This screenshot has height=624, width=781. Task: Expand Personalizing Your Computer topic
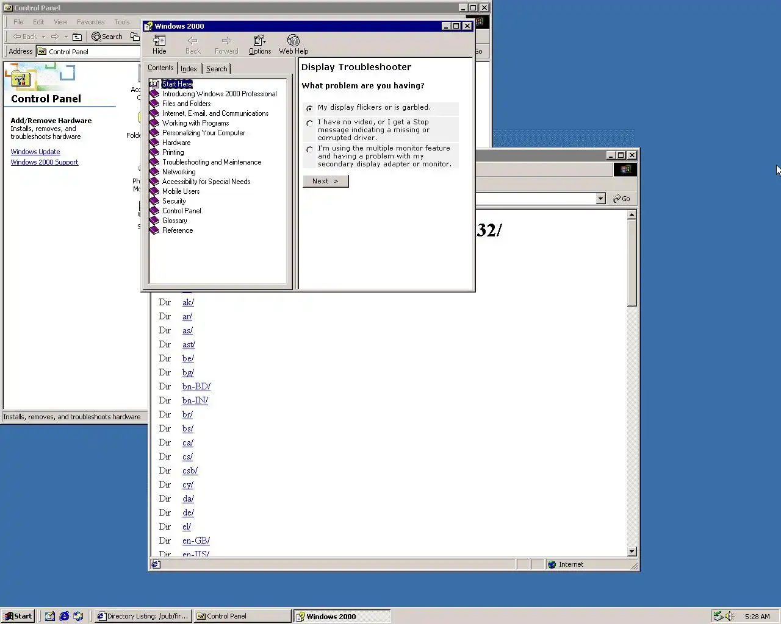[203, 133]
